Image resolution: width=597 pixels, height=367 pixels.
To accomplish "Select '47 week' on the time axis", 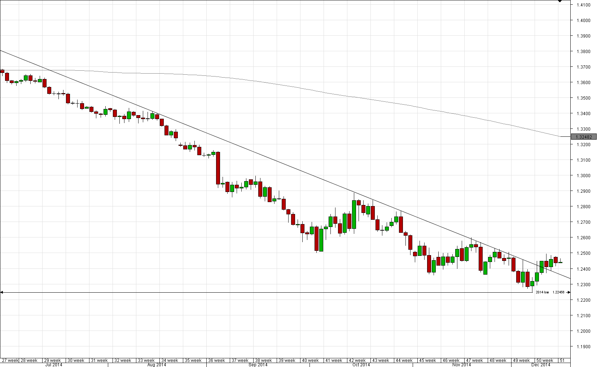I will pos(474,360).
